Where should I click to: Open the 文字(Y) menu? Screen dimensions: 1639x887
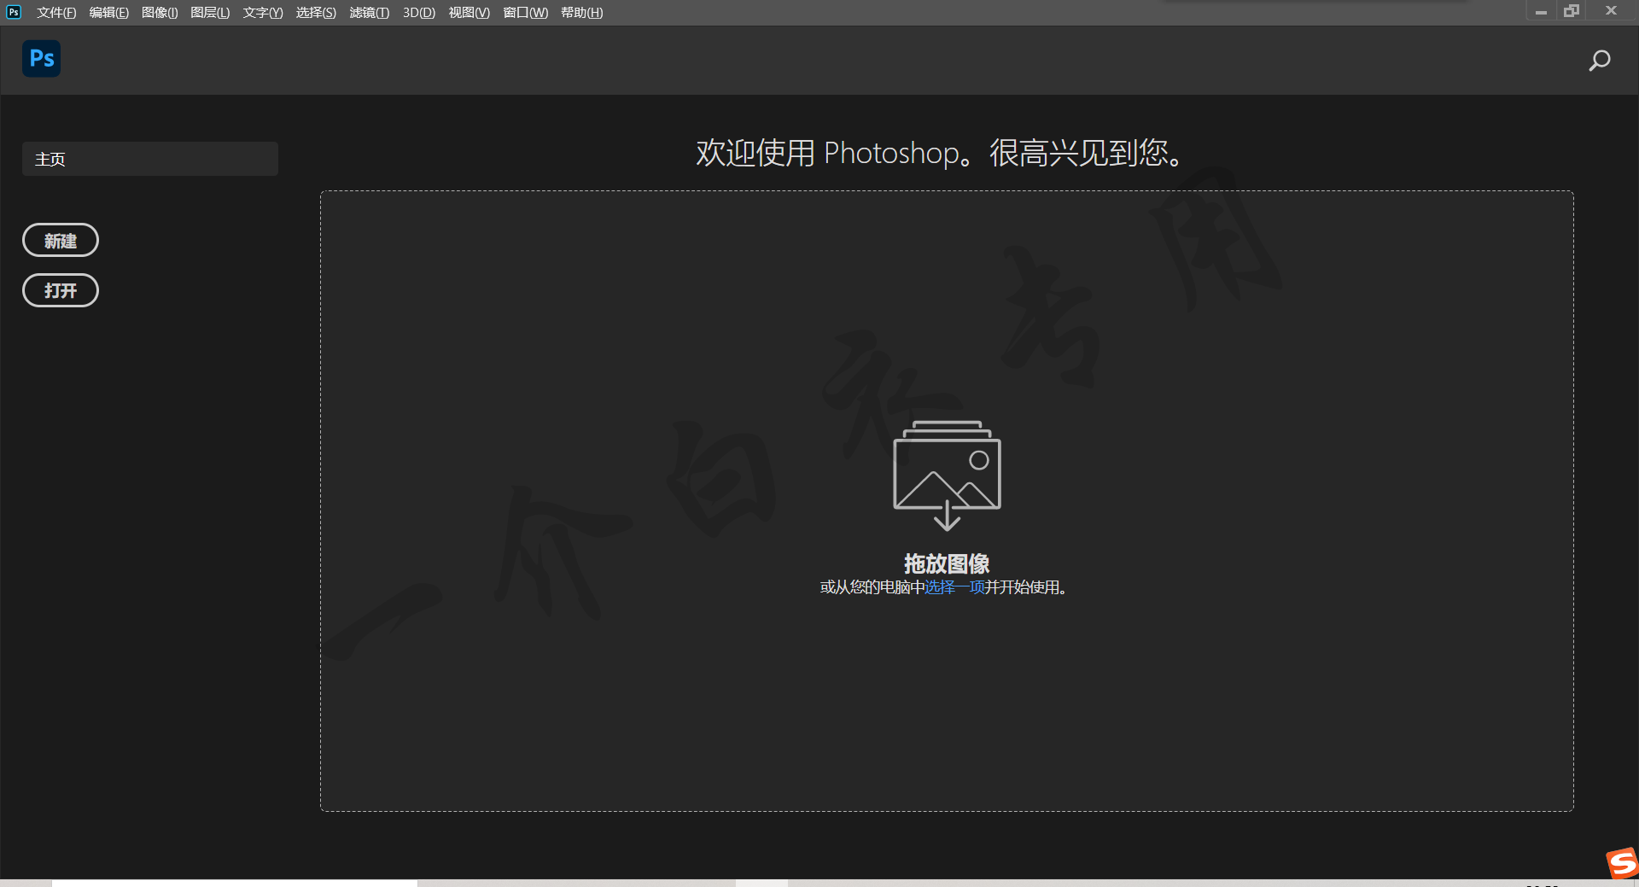pyautogui.click(x=263, y=13)
